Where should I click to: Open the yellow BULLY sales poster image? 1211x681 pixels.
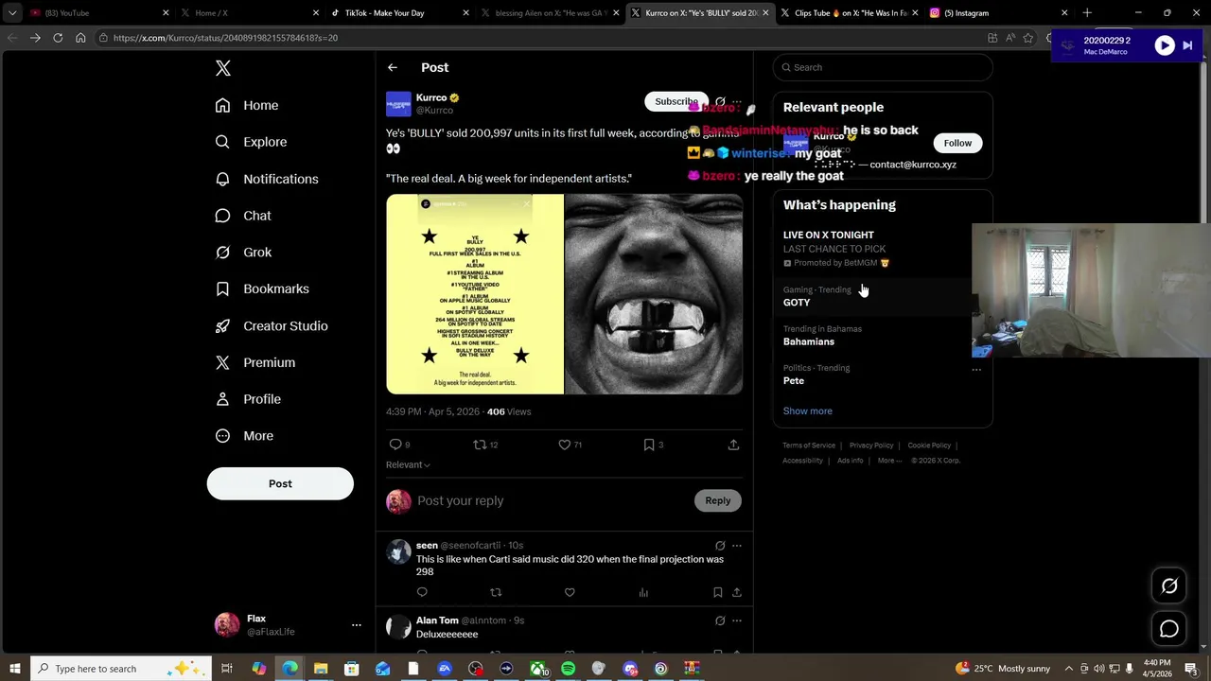[475, 294]
